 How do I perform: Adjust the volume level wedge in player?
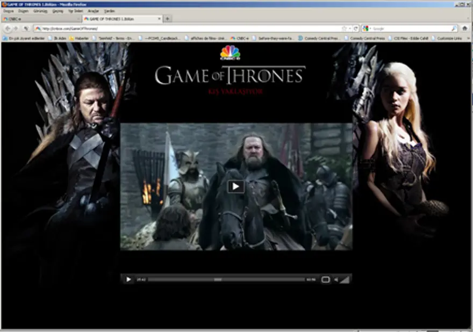pos(344,279)
